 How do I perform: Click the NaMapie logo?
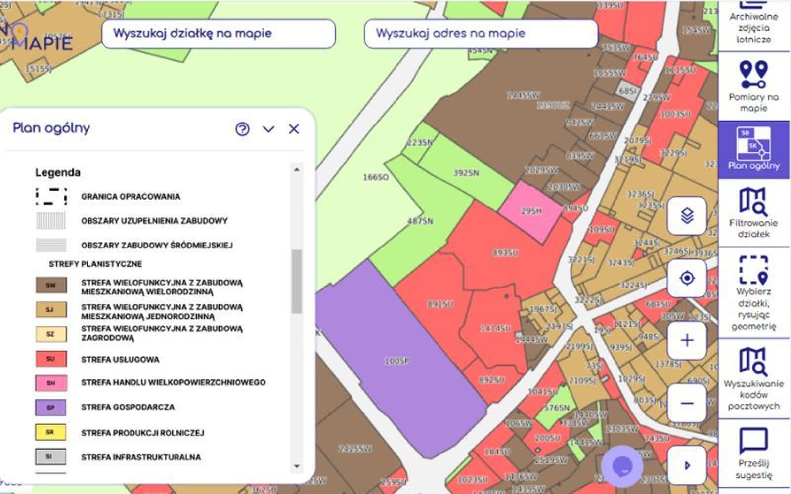[x=37, y=37]
